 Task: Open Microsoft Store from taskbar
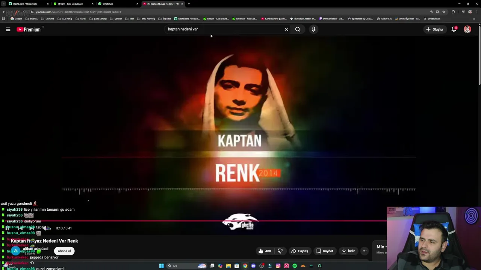[x=237, y=266]
